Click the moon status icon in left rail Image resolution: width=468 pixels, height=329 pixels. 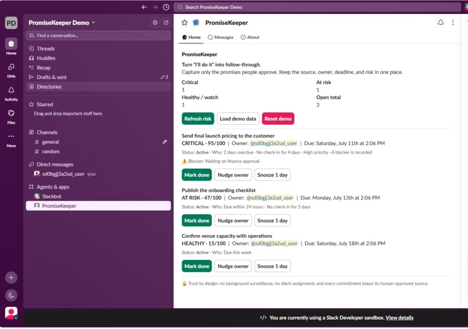pyautogui.click(x=11, y=295)
